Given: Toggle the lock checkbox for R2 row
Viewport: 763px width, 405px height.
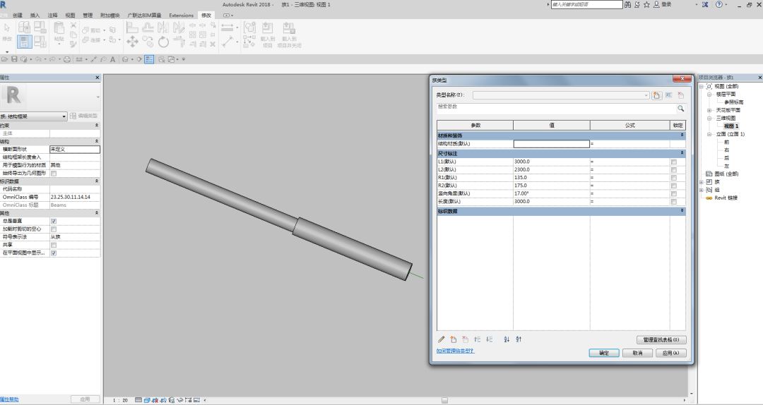Looking at the screenshot, I should [674, 186].
